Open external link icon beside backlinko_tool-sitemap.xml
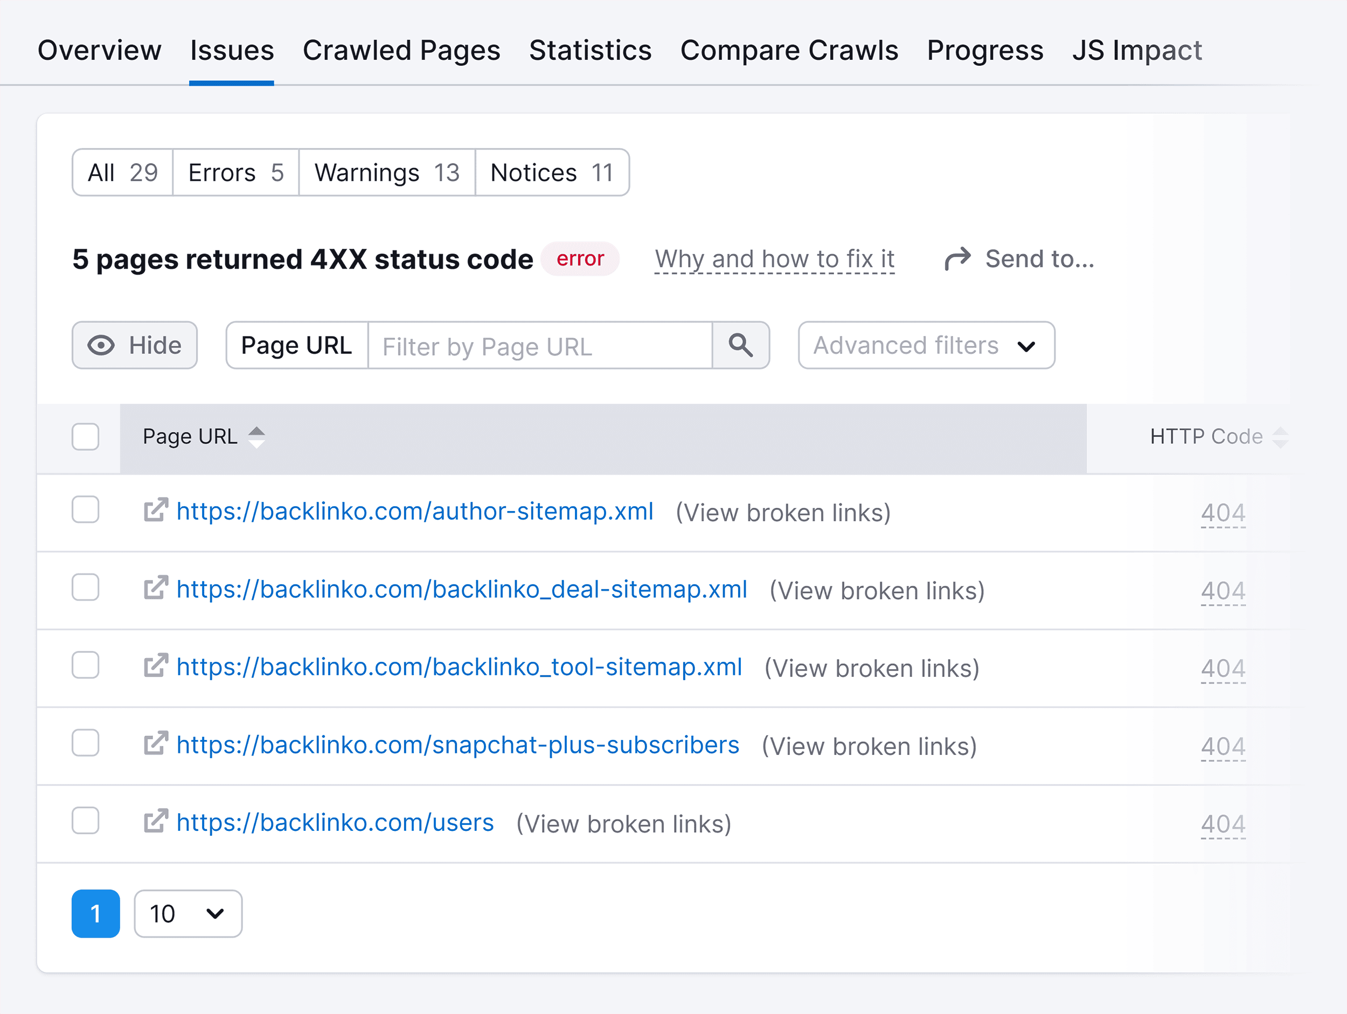Image resolution: width=1347 pixels, height=1014 pixels. click(x=155, y=667)
